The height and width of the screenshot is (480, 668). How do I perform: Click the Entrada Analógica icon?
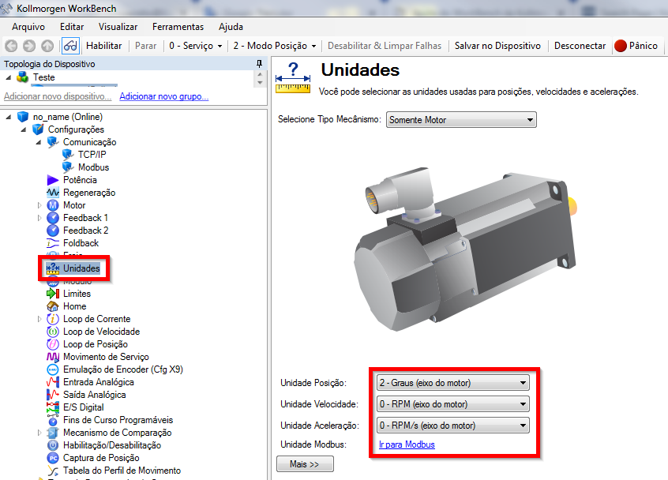53,382
